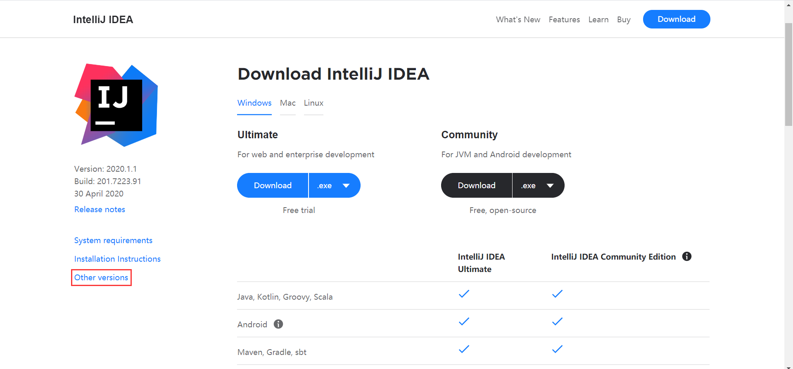Click 'Maven, Gradle, sbt' row label
The image size is (793, 369).
pyautogui.click(x=272, y=352)
